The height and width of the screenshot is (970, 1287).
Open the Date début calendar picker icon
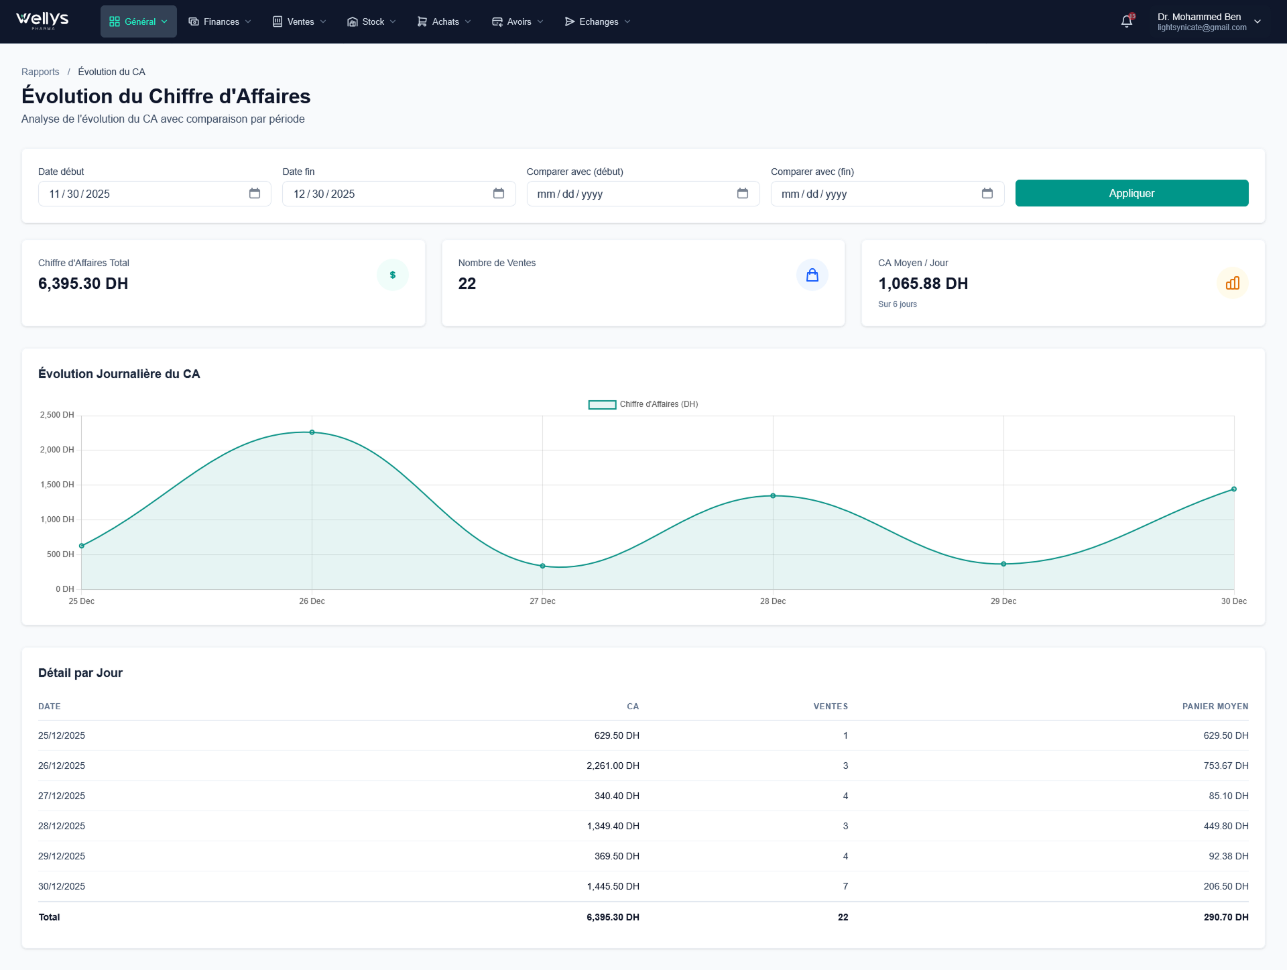(255, 194)
